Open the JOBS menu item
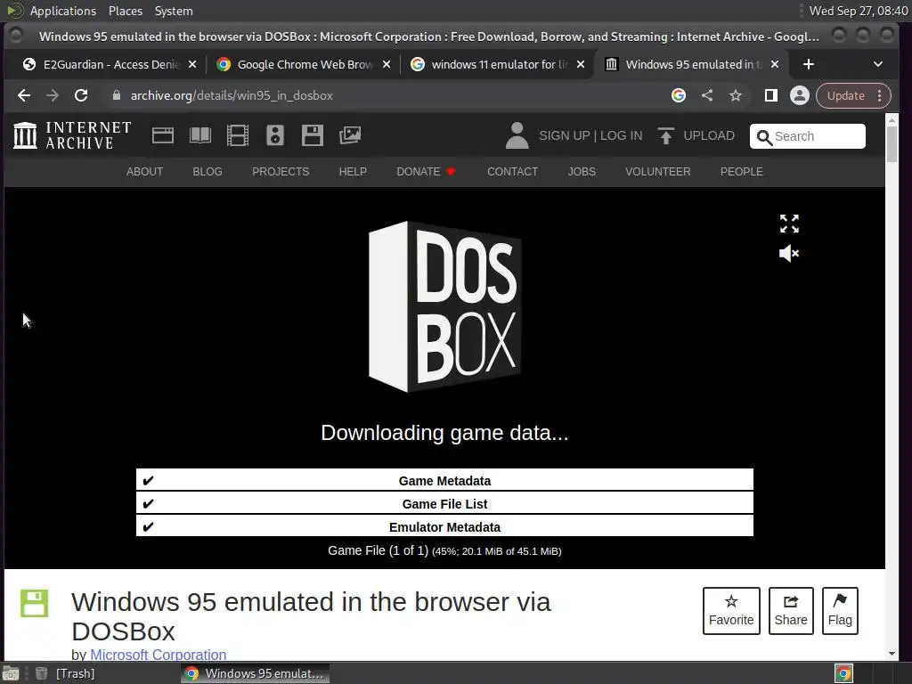Screen dimensions: 912x684 pos(582,172)
